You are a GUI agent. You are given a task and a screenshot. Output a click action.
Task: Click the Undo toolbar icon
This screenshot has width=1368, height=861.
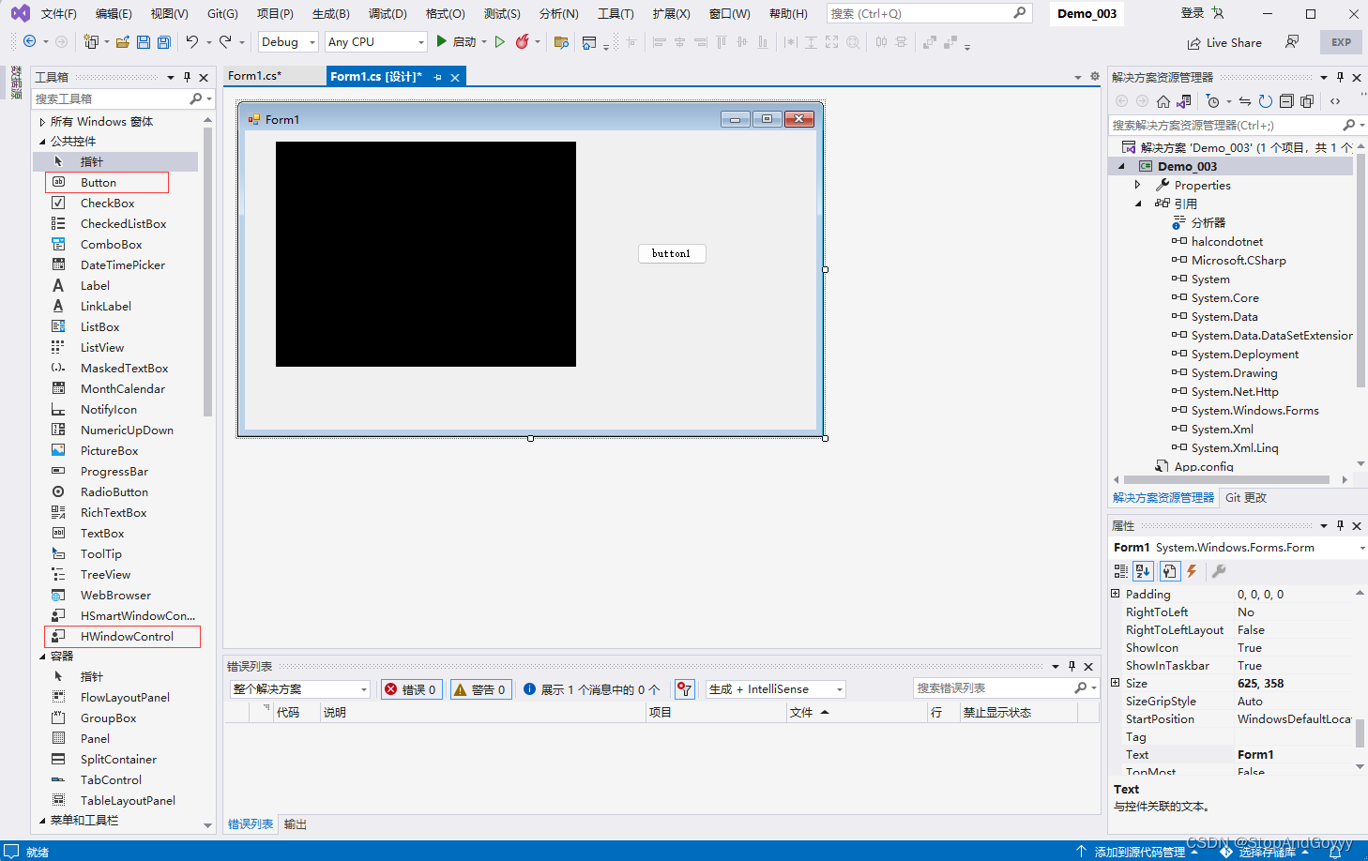click(192, 42)
